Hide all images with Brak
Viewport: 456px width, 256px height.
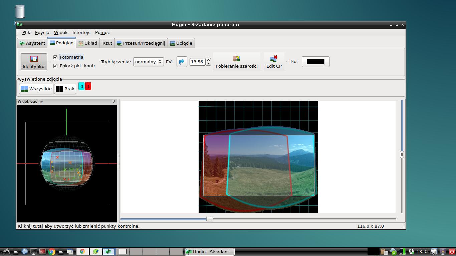65,89
